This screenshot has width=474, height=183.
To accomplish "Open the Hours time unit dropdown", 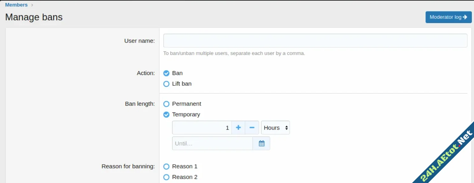I will [276, 128].
